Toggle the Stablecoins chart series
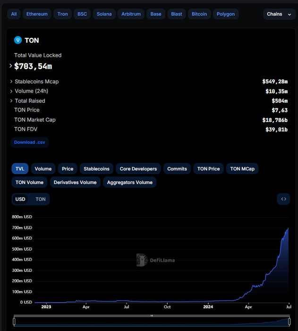Screen dimensions: 298x331 pos(97,169)
